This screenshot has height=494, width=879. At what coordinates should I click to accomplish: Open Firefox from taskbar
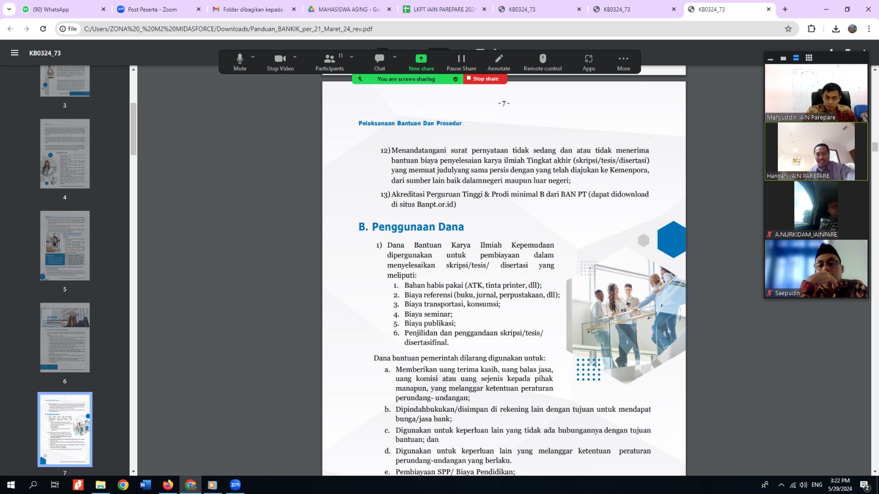pos(168,485)
